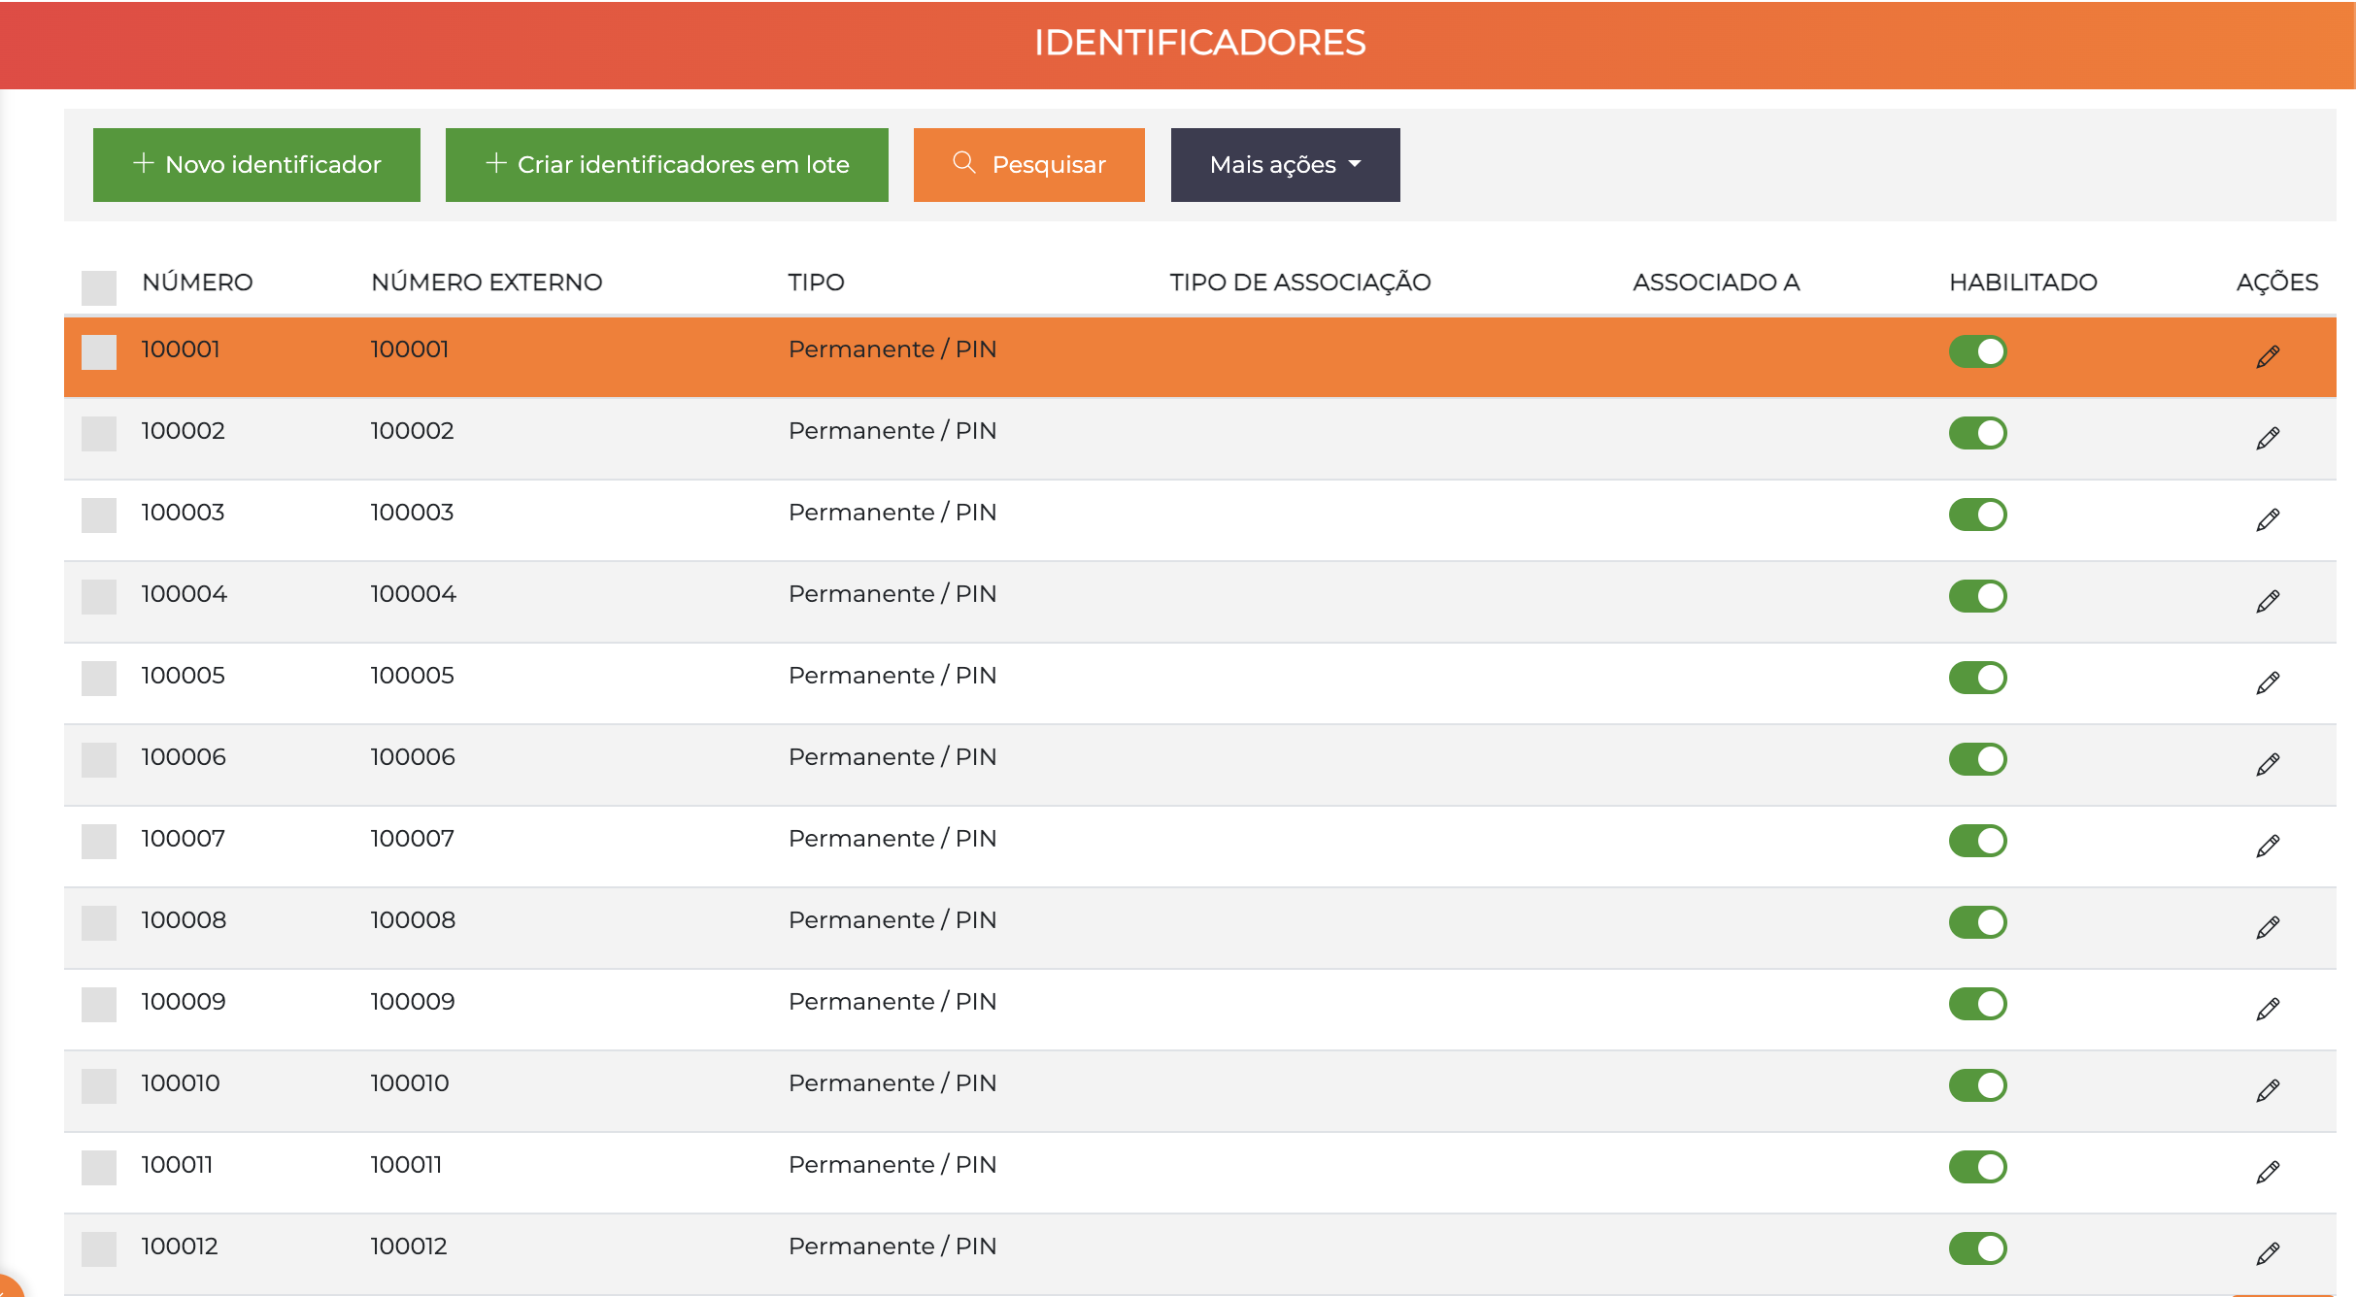Open edit pencil for row 100005
Screen dimensions: 2356x1297
(2267, 682)
